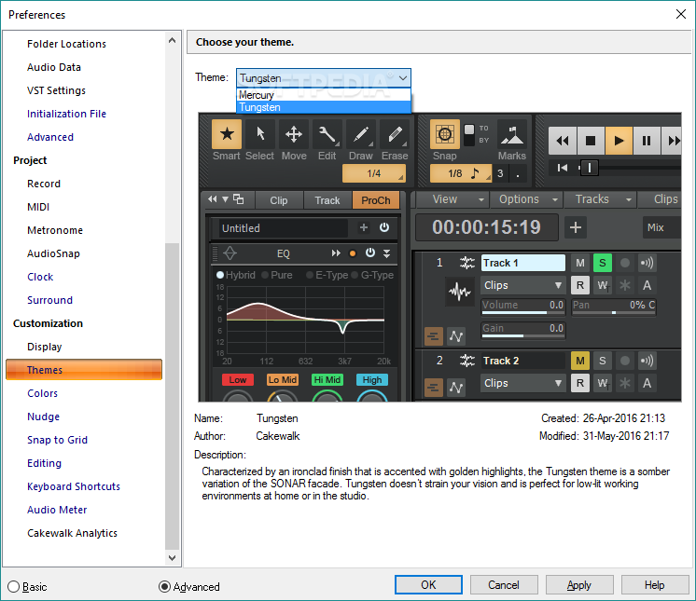Screen dimensions: 696x601
Task: Click the stop transport button
Action: [591, 141]
